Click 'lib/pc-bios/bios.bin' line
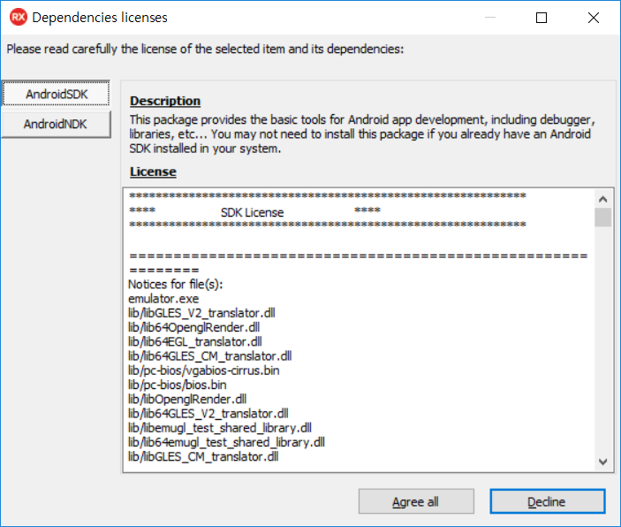The height and width of the screenshot is (527, 621). (x=177, y=385)
